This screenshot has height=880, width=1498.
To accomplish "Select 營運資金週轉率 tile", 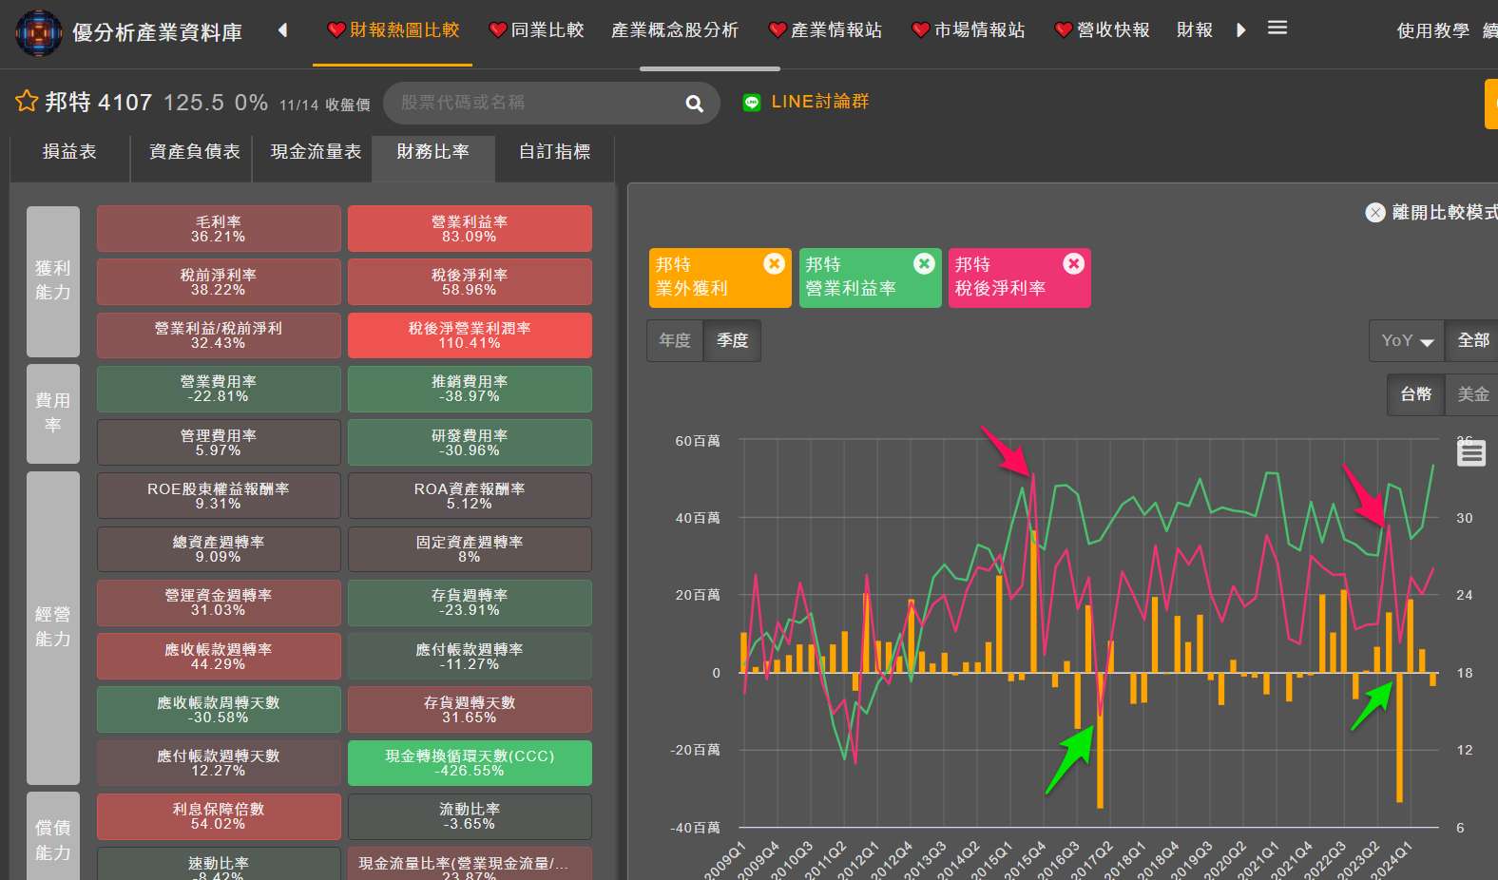I will [x=219, y=603].
